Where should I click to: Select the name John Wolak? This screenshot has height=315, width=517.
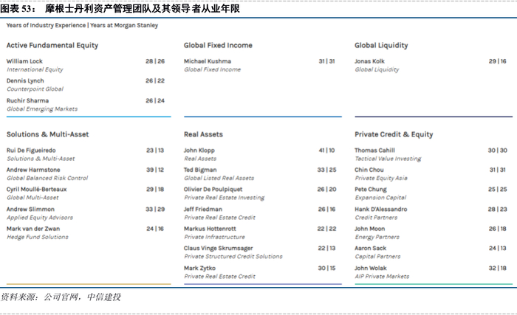point(371,268)
